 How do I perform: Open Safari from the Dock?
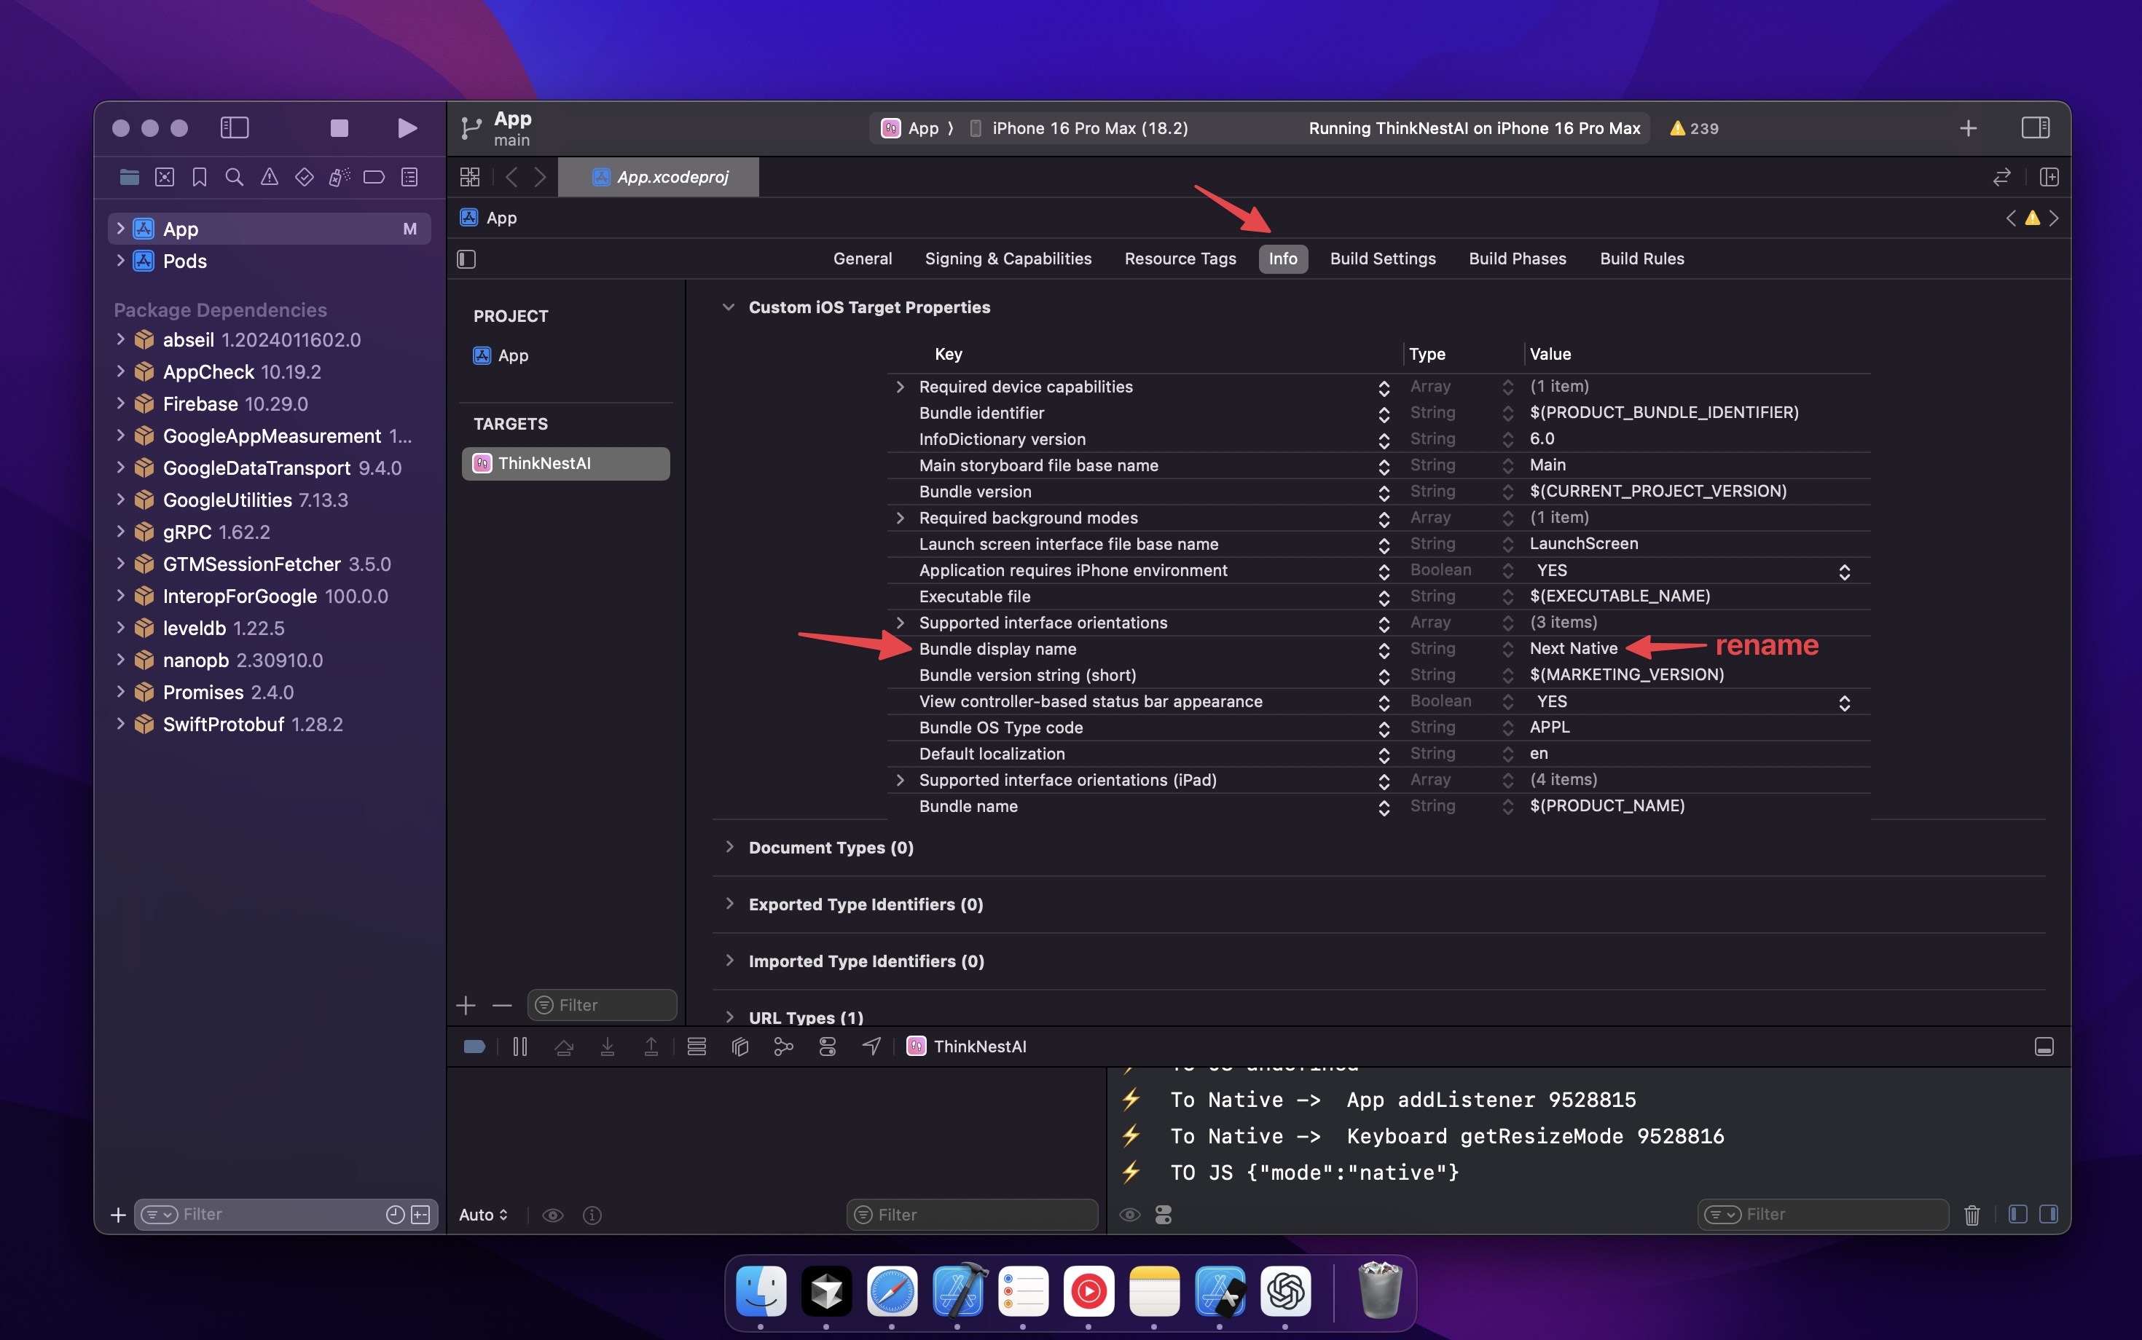[892, 1292]
